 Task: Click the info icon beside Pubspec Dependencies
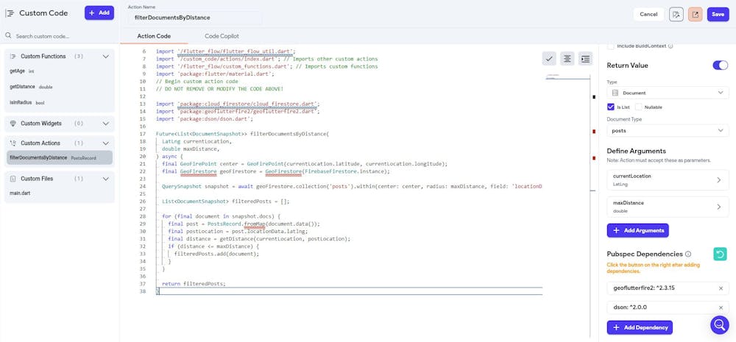click(x=688, y=254)
